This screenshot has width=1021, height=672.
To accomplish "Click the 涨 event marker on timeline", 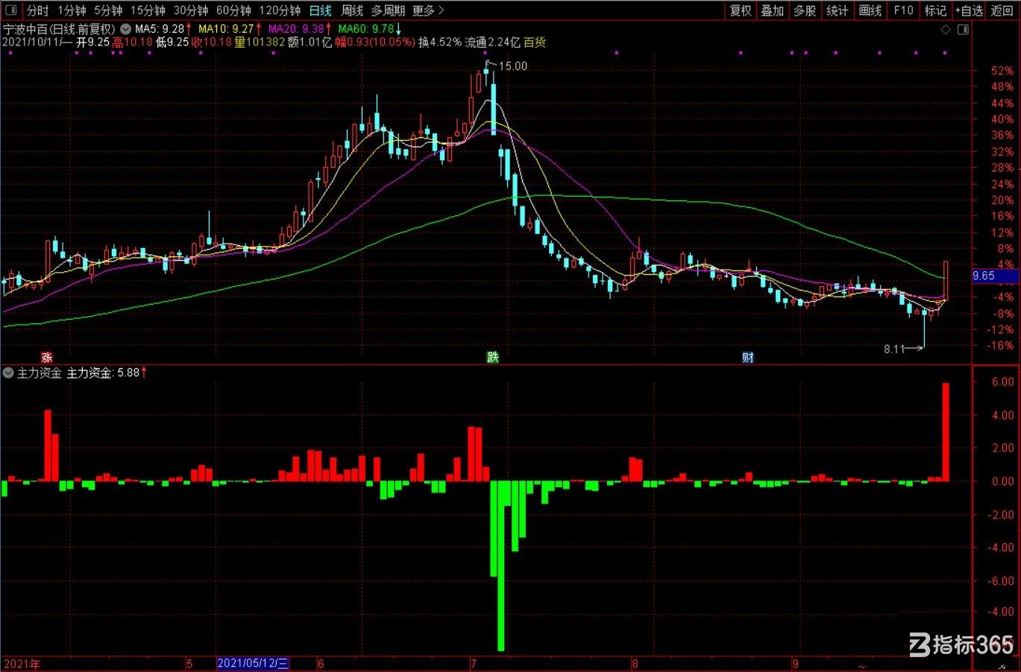I will [x=46, y=358].
